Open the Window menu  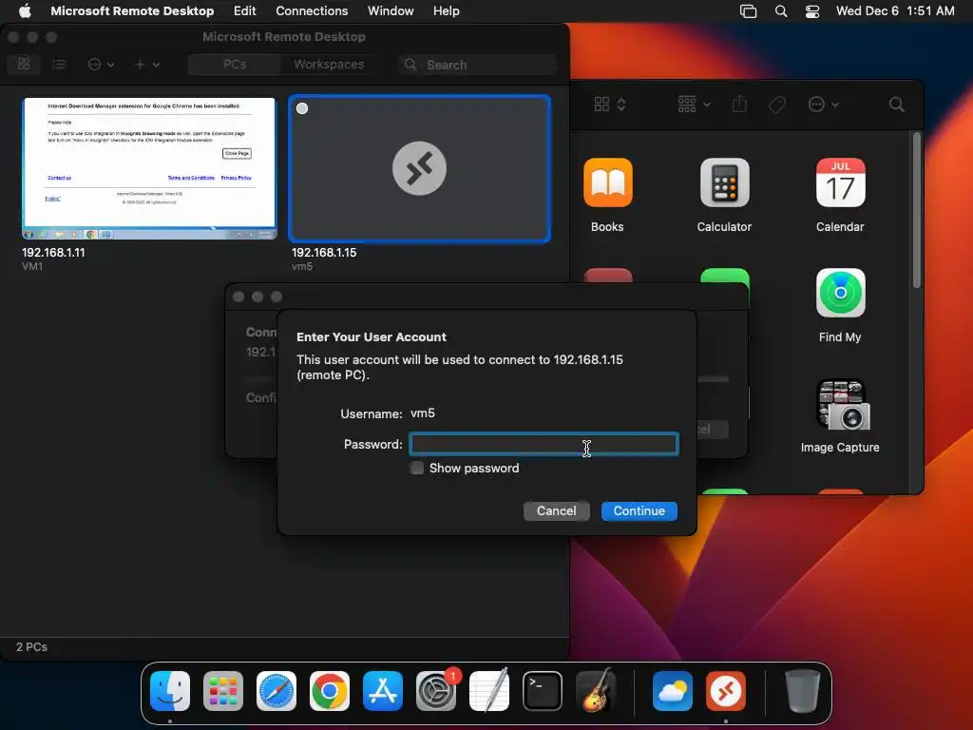pos(391,10)
